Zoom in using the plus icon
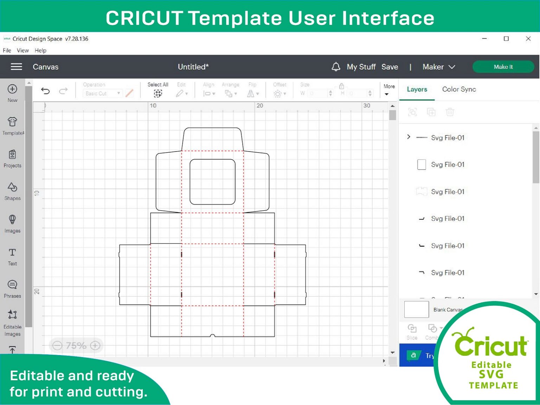 coord(95,346)
